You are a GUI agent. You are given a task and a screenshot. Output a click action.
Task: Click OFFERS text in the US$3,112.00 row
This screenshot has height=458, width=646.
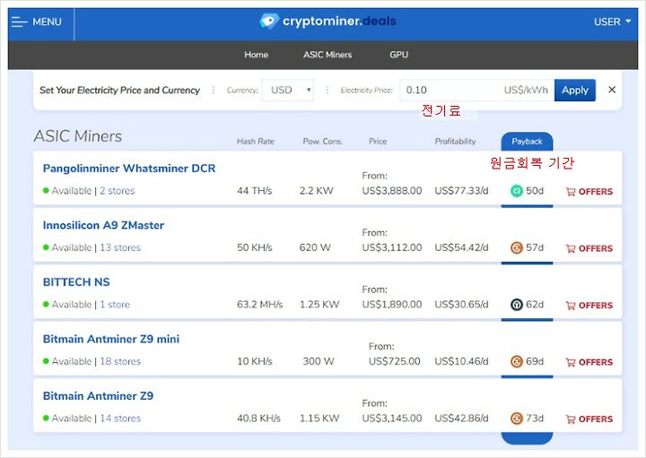pyautogui.click(x=596, y=248)
